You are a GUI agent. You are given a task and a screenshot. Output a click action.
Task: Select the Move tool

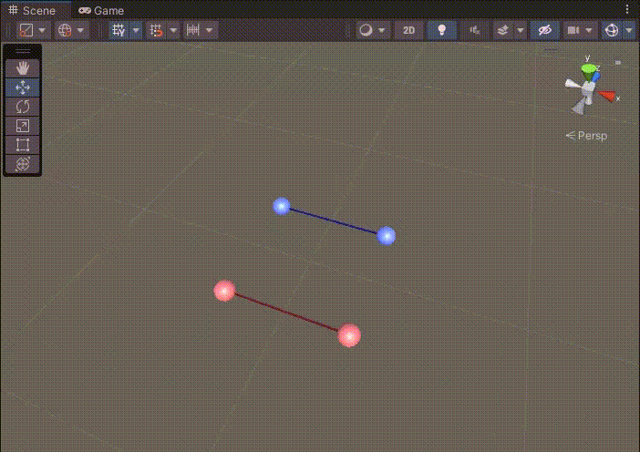click(x=23, y=87)
